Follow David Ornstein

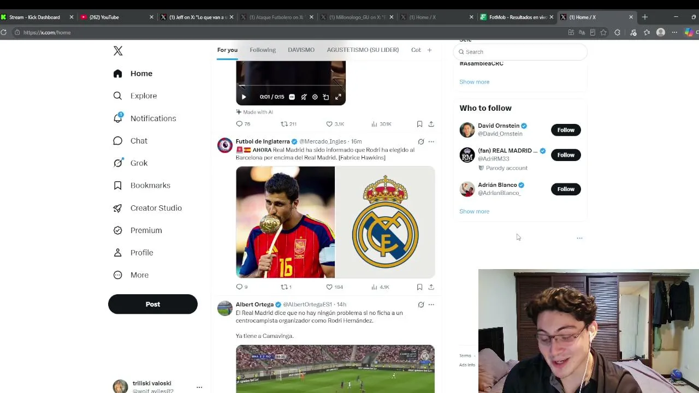point(566,130)
